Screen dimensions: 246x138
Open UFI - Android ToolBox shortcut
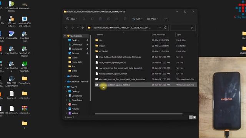(12, 7)
